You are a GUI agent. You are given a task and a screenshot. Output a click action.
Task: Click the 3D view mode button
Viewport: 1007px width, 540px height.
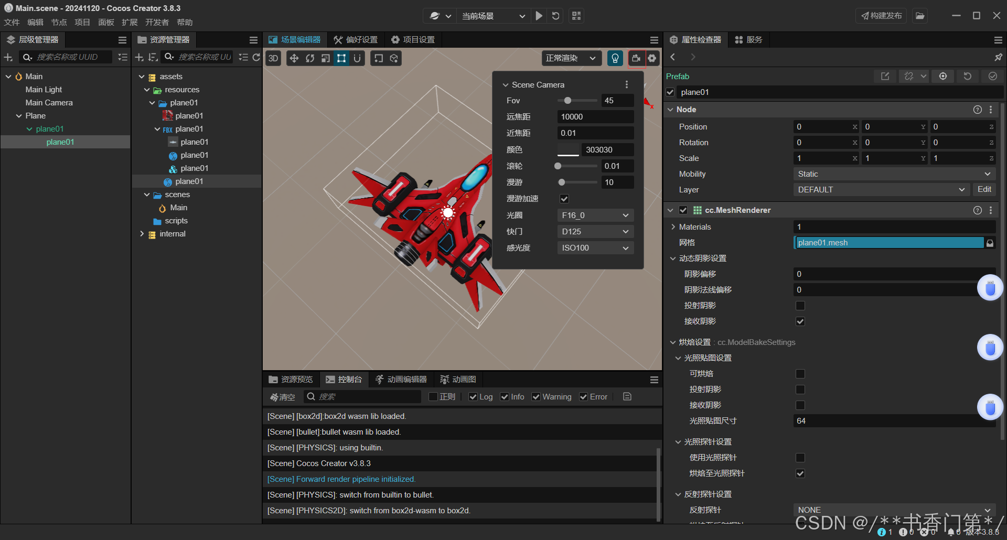tap(273, 58)
